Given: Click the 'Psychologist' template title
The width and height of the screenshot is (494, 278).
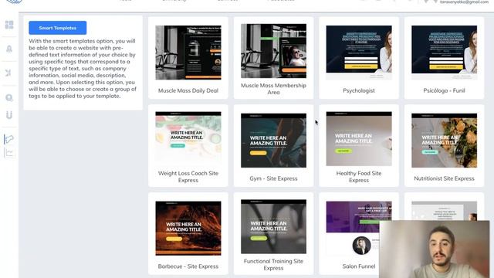Looking at the screenshot, I should click(359, 91).
